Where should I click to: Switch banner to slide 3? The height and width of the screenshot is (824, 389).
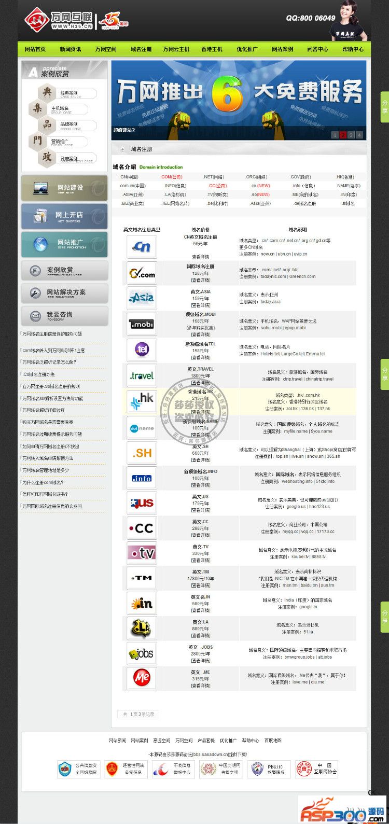point(351,135)
